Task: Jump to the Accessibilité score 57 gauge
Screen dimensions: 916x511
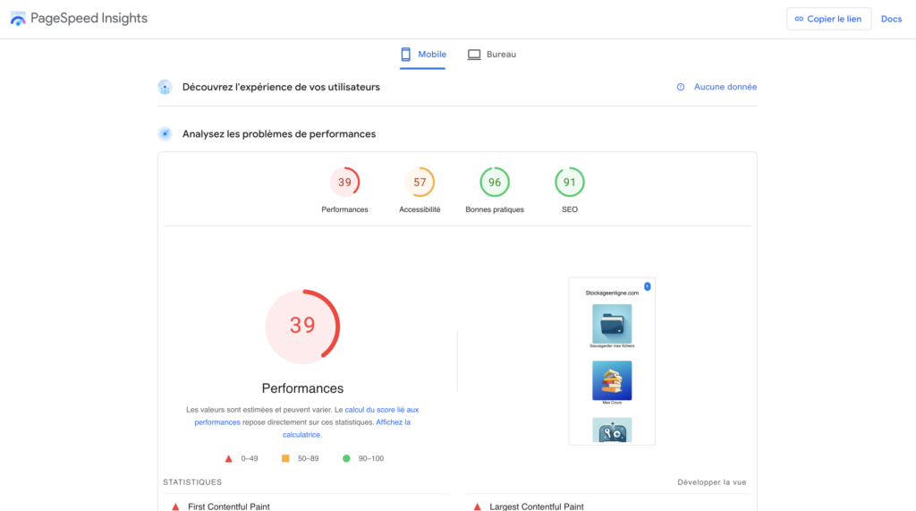Action: [x=420, y=183]
